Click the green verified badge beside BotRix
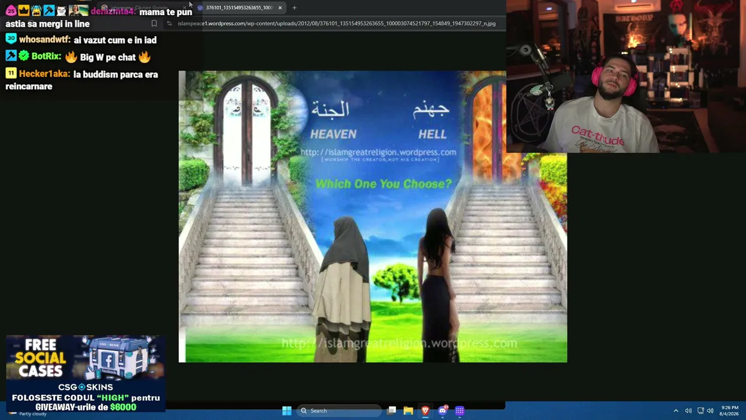This screenshot has width=746, height=420. 24,56
